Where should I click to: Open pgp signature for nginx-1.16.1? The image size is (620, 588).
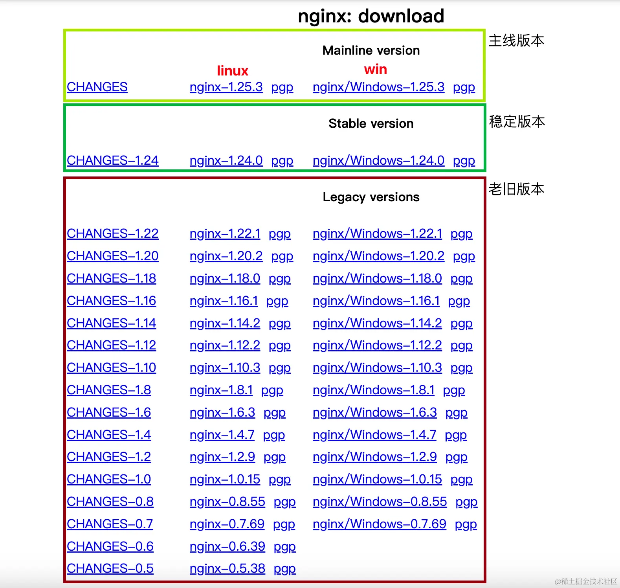(x=277, y=301)
